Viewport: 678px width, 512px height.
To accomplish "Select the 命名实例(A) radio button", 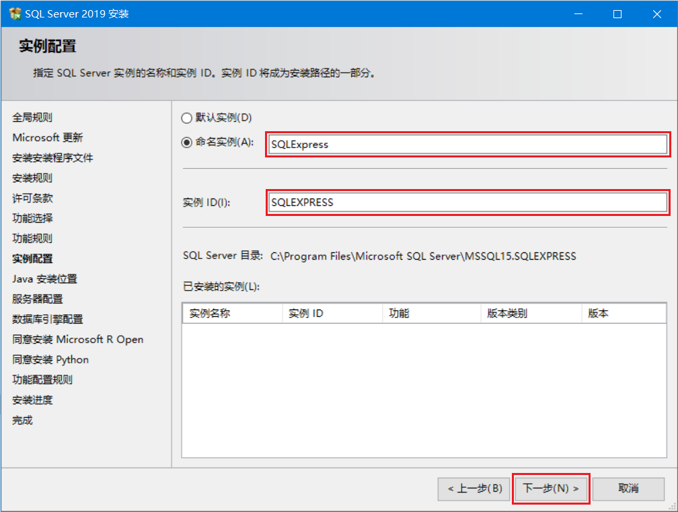I will click(x=186, y=142).
